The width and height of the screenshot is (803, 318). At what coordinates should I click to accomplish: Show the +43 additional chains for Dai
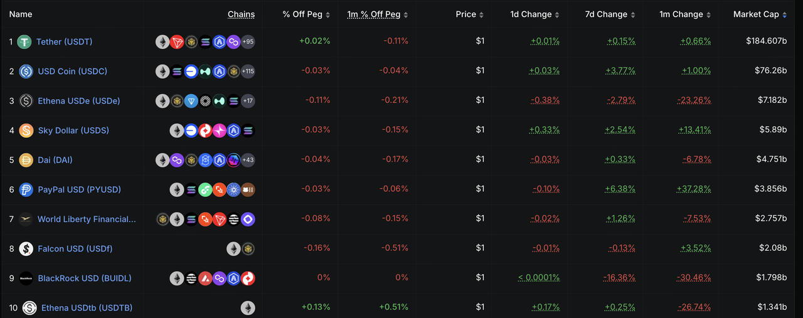(x=248, y=160)
